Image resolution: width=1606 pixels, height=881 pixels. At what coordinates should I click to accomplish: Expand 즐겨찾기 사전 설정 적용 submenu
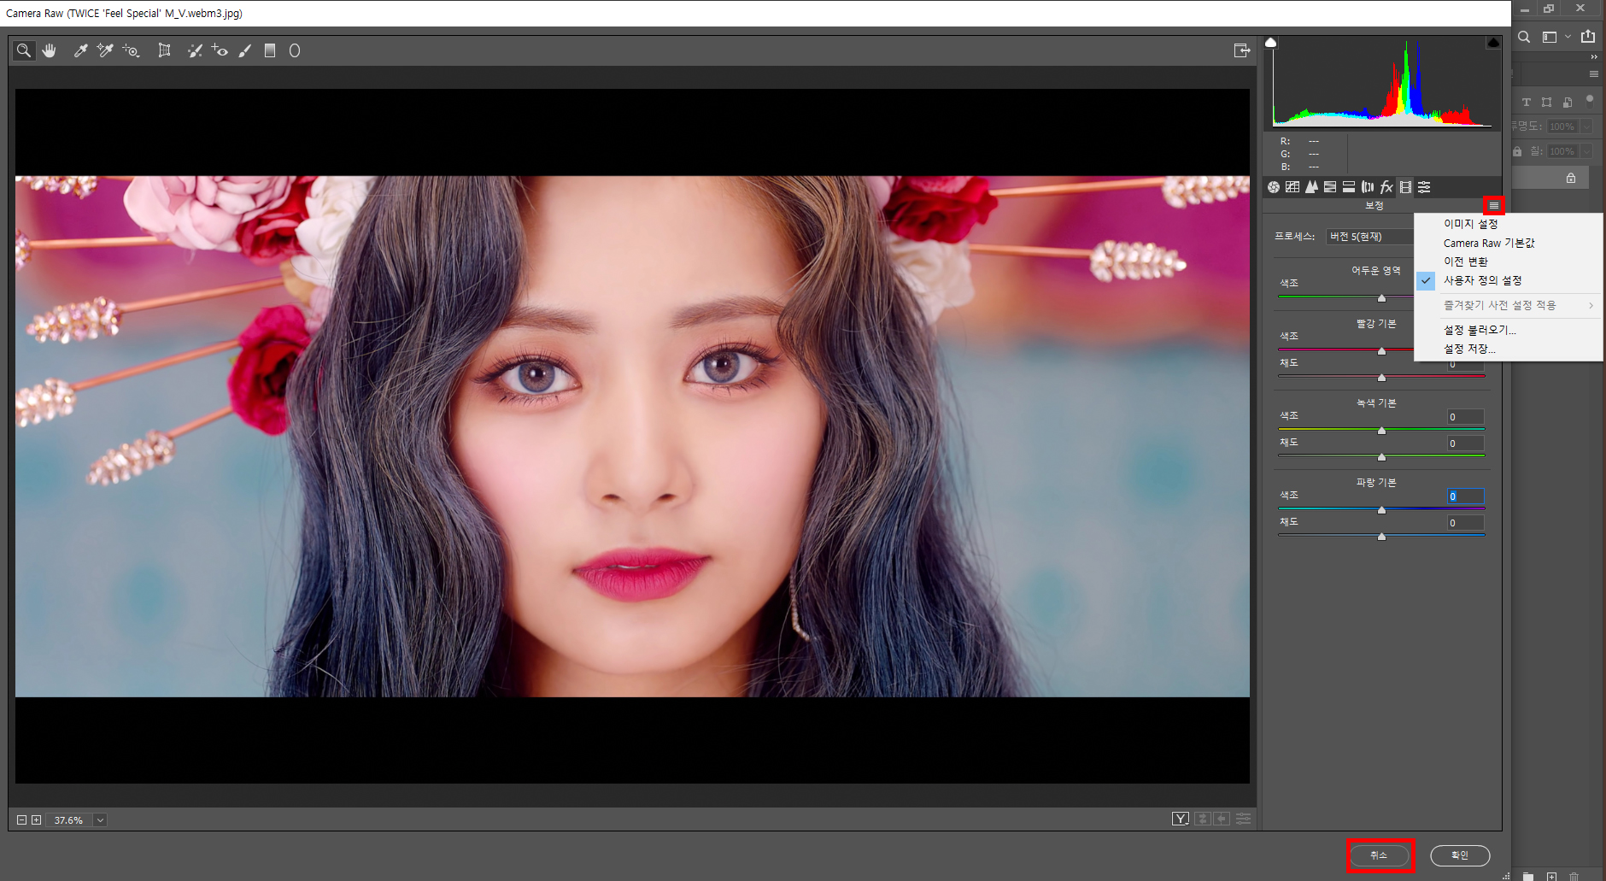click(1509, 305)
